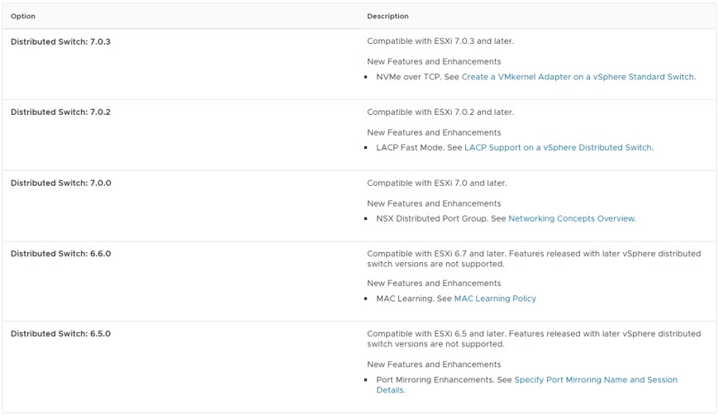Click 'Compatible with ESXi 6.7 and later' text
This screenshot has width=718, height=415.
click(x=437, y=254)
